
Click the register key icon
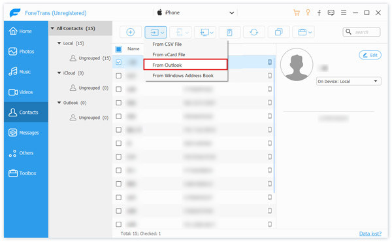click(308, 12)
